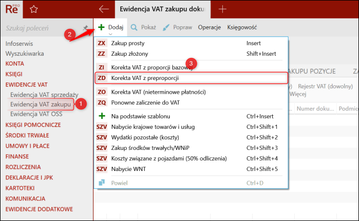The height and width of the screenshot is (221, 359).
Task: Expand the KARTOTEKI section
Action: (20, 188)
